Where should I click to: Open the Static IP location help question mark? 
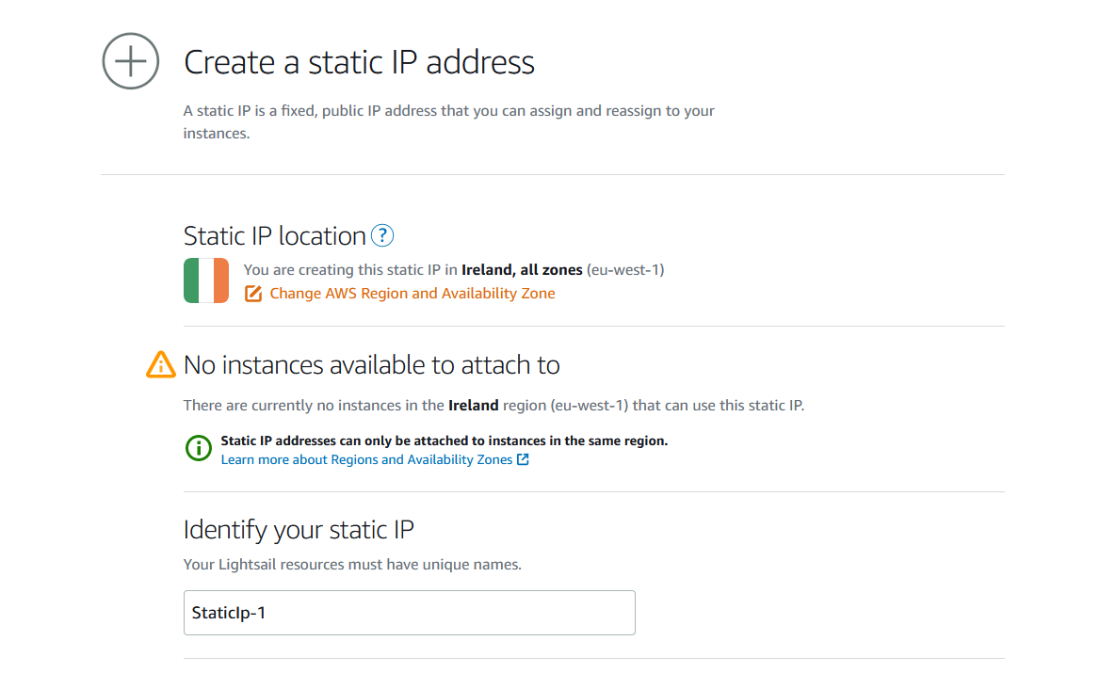[382, 235]
